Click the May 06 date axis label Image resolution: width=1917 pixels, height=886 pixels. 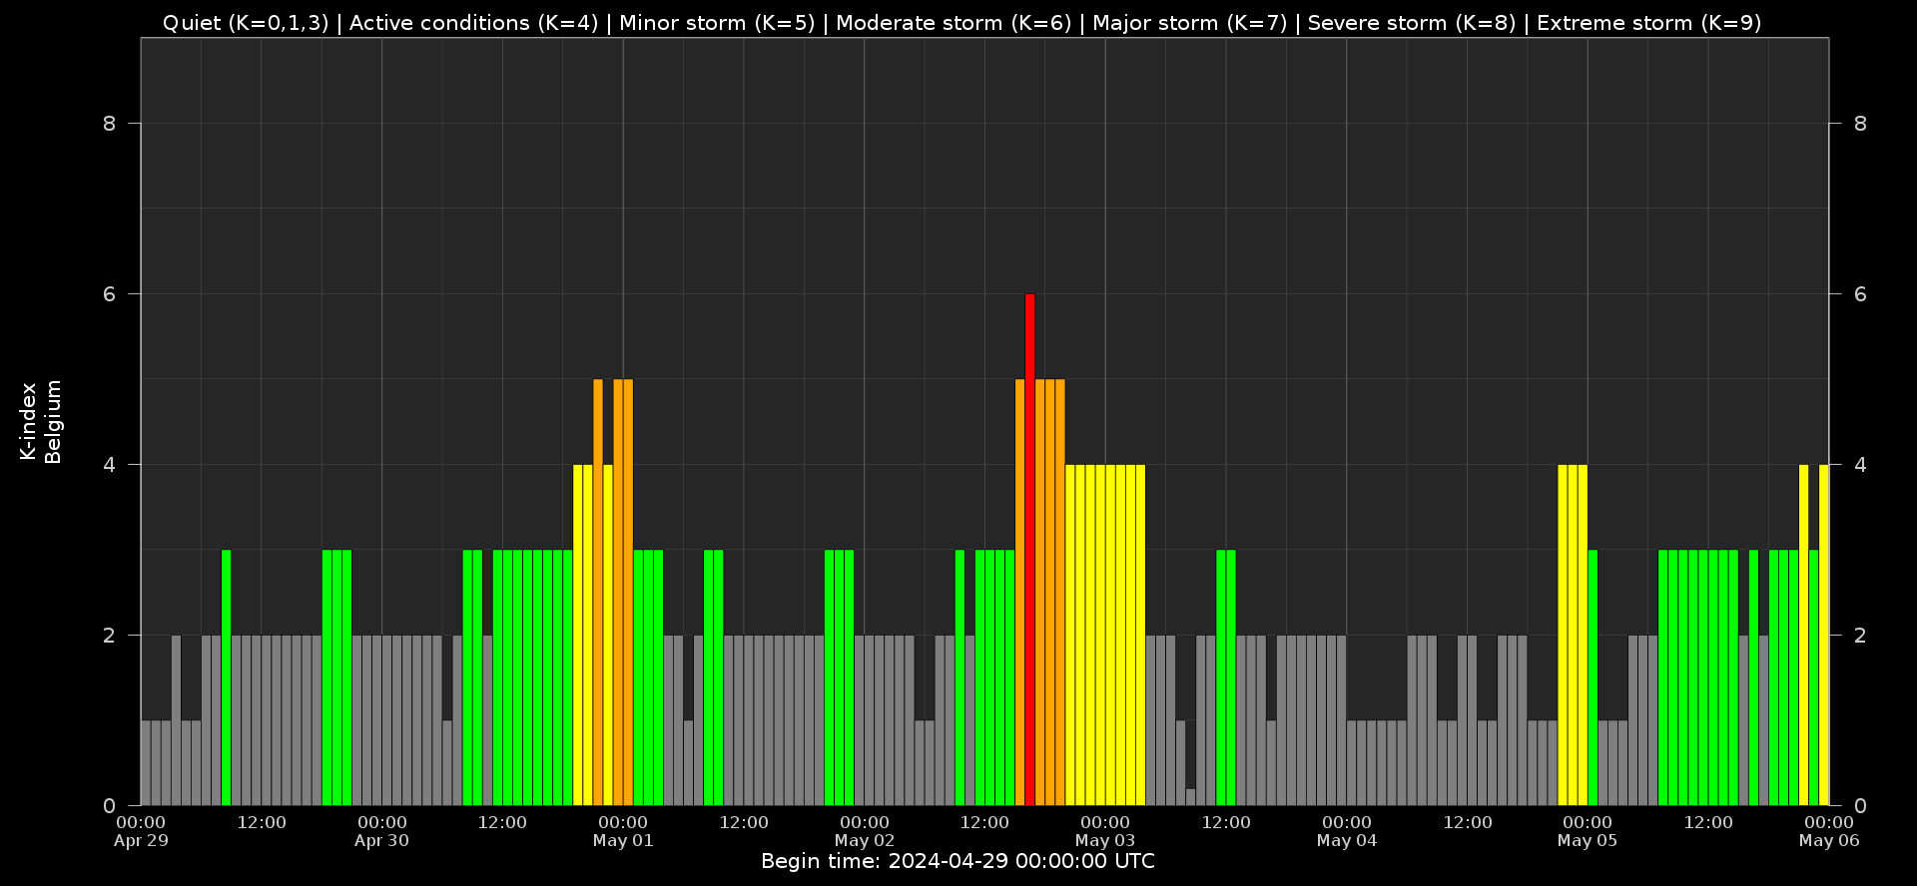[1828, 841]
